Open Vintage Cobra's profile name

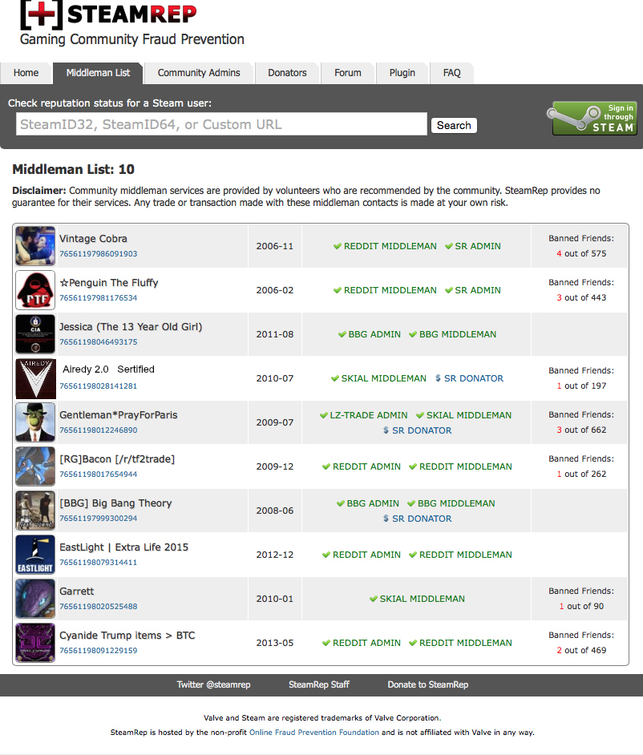(94, 239)
